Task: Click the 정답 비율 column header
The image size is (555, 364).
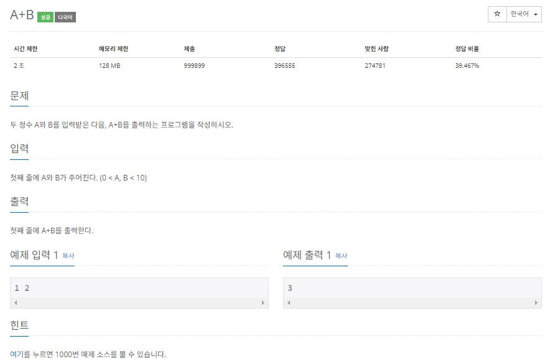Action: (467, 49)
